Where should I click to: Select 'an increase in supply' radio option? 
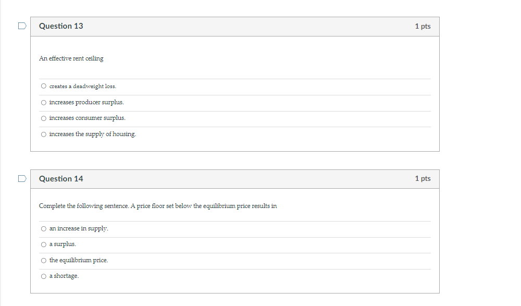point(44,229)
